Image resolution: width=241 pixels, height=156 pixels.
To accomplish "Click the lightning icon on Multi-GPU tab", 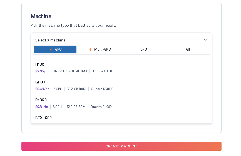I will pos(90,50).
